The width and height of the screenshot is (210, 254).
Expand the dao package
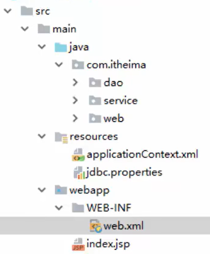coord(75,83)
